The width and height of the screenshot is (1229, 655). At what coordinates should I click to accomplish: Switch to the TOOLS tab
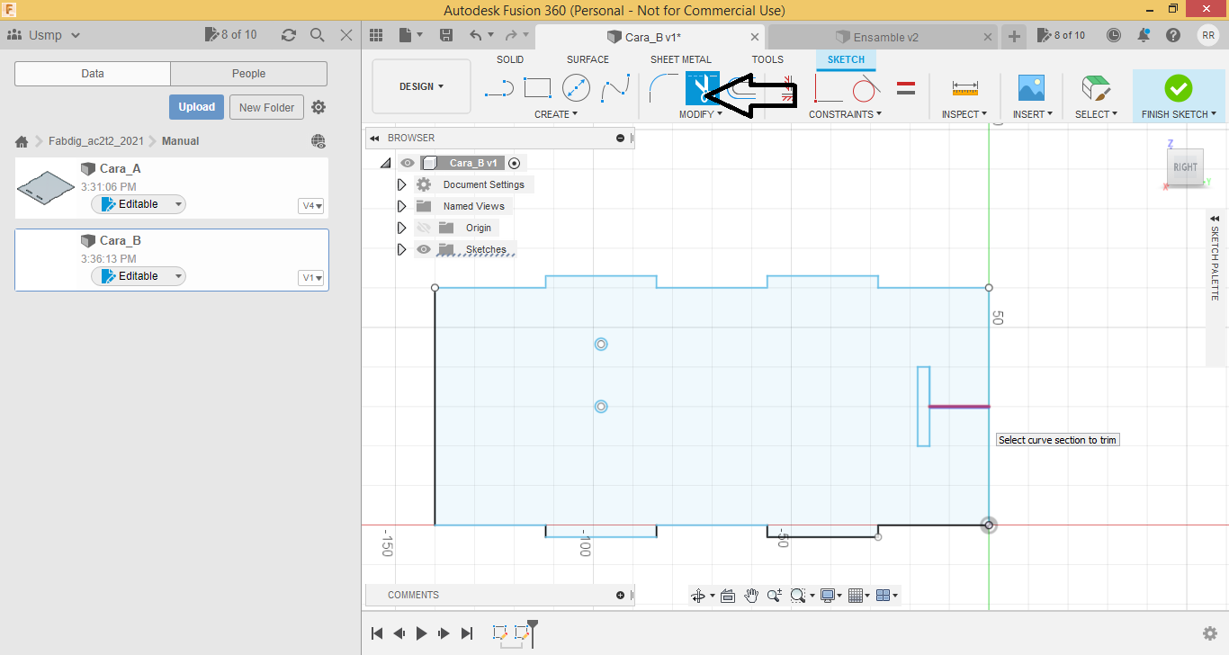(x=767, y=59)
